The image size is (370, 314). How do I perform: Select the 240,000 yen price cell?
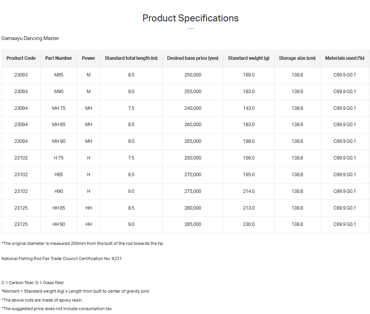click(193, 108)
